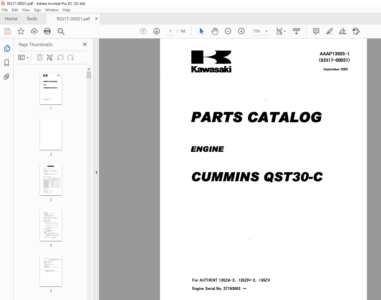381x300 pixels.
Task: Close the Page Thumbnails panel
Action: click(x=85, y=44)
